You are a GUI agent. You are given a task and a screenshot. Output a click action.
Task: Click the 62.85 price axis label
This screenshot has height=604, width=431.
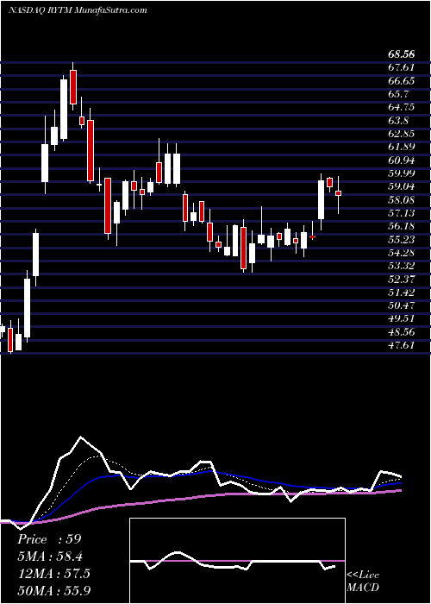402,134
